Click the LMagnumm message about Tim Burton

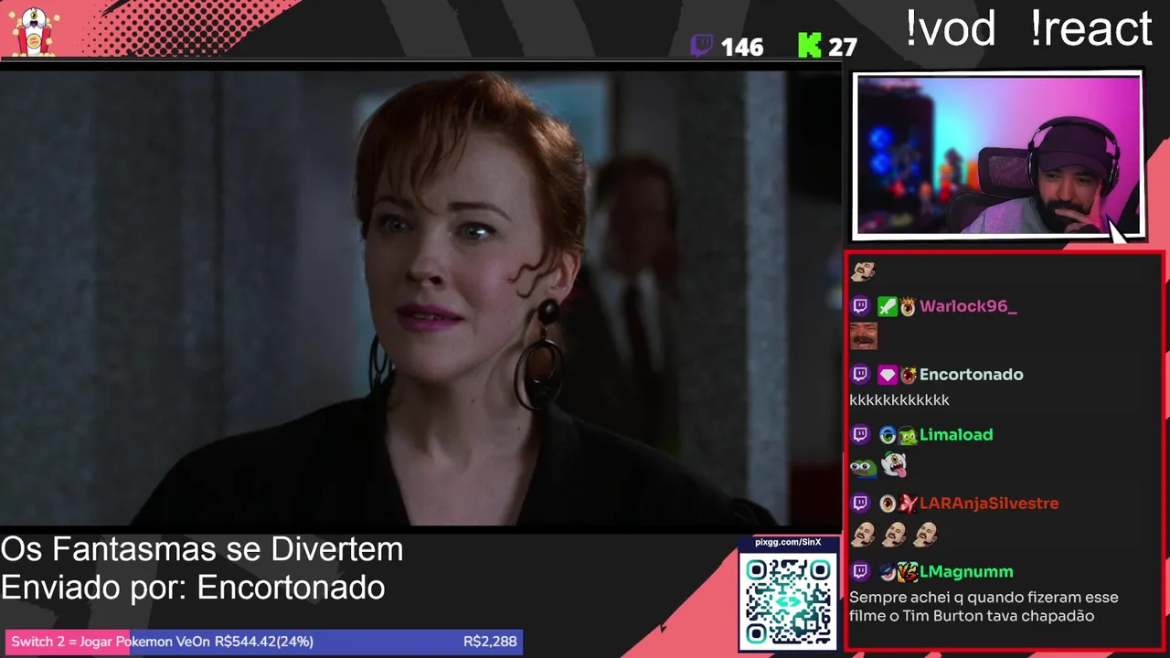click(984, 607)
